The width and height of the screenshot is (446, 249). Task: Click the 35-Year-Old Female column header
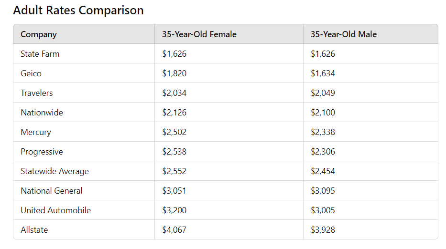click(x=199, y=34)
